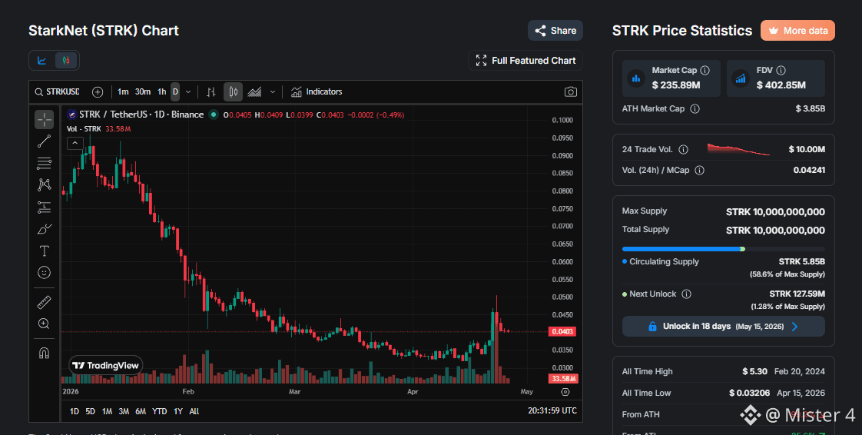
Task: Open chart settings gear icon
Action: click(565, 391)
